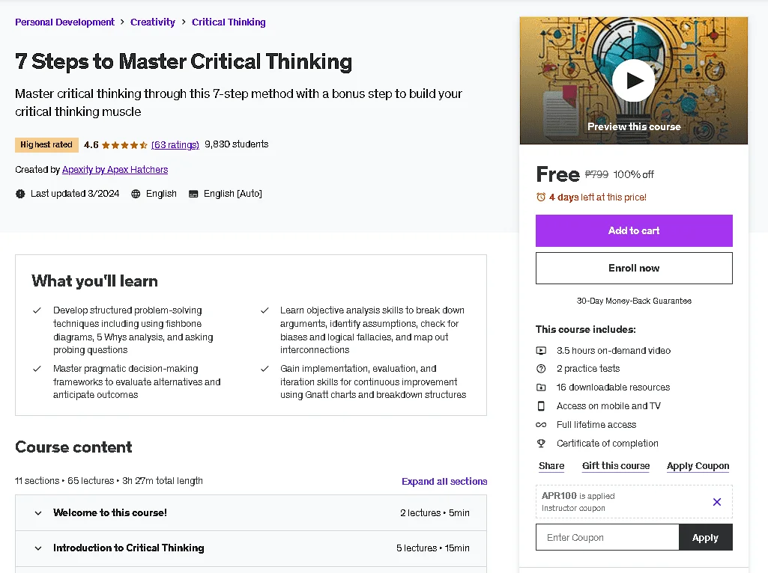Click the Certificate of completion text
The width and height of the screenshot is (768, 573).
pyautogui.click(x=608, y=444)
